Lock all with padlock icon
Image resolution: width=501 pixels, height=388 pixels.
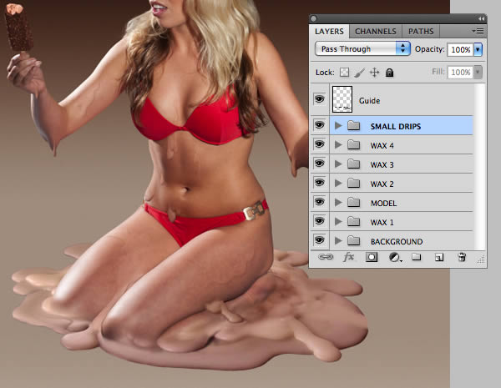389,73
